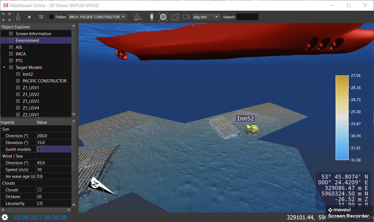The width and height of the screenshot is (374, 222).
Task: Toggle AIS visibility checkbox
Action: click(x=11, y=47)
